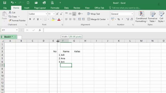This screenshot has width=166, height=93.
Task: Open the font size dropdown
Action: [54, 14]
